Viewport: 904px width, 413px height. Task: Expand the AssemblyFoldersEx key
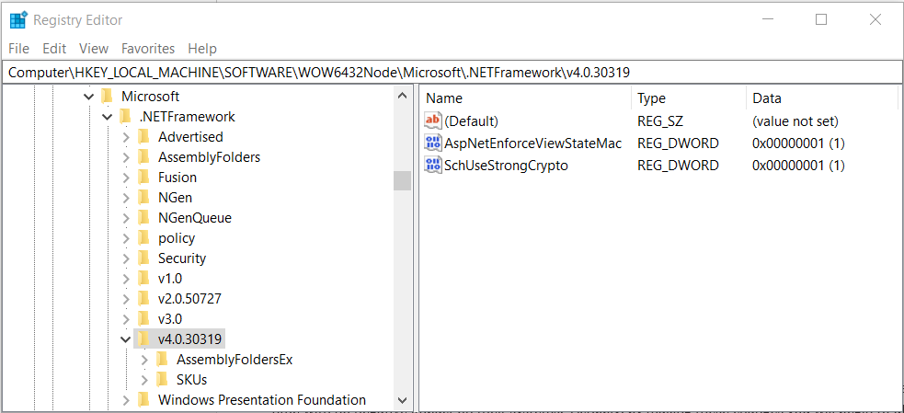pyautogui.click(x=144, y=359)
